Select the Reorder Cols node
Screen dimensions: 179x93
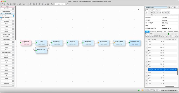click(57, 43)
